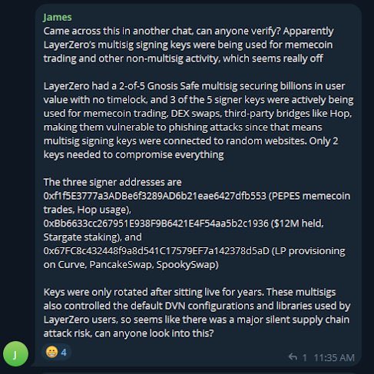Click the 11:35 AM timestamp
This screenshot has width=374, height=374.
pyautogui.click(x=334, y=357)
